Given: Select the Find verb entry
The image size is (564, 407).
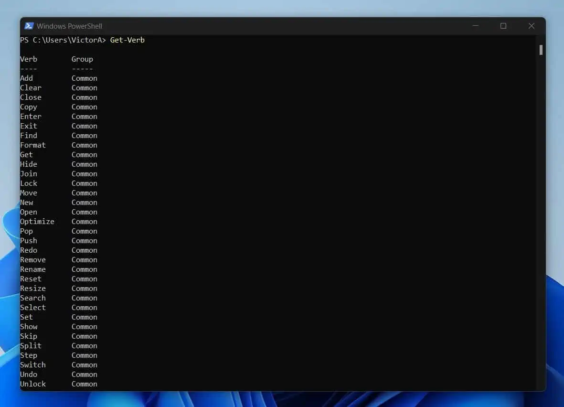Looking at the screenshot, I should (x=29, y=135).
